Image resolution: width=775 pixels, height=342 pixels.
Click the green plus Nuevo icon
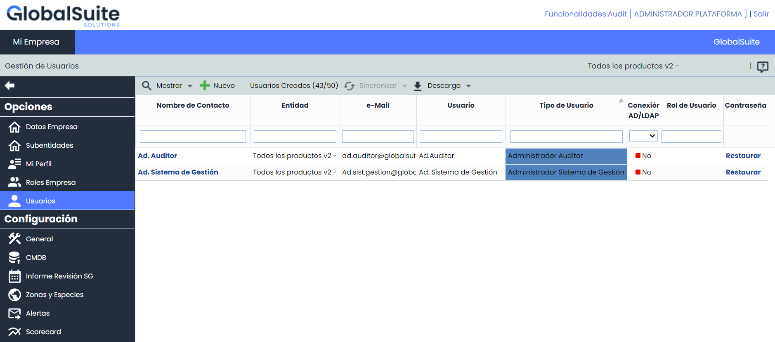click(204, 85)
